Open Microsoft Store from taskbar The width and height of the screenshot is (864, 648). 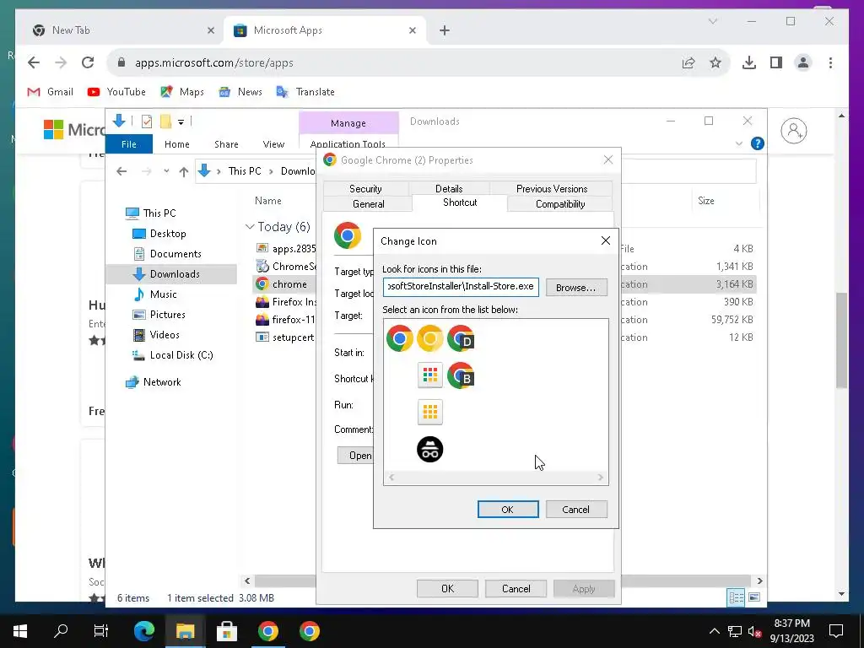point(226,631)
